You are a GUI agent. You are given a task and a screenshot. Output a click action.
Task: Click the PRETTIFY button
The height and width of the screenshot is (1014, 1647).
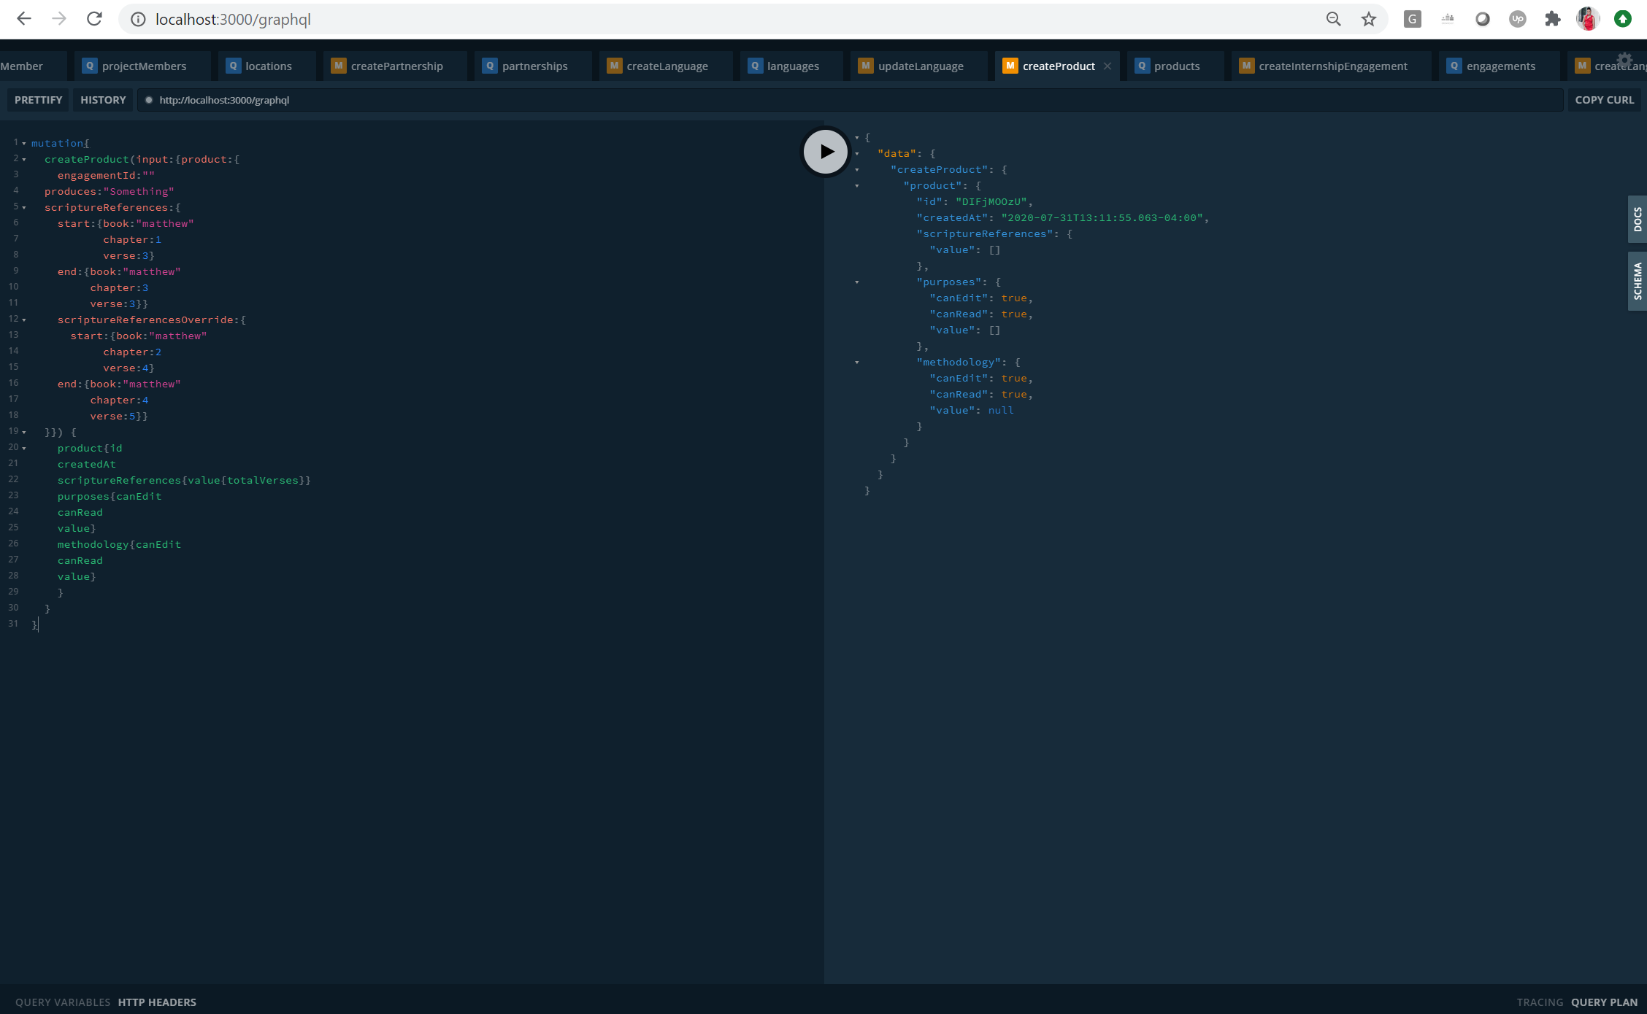[x=38, y=100]
